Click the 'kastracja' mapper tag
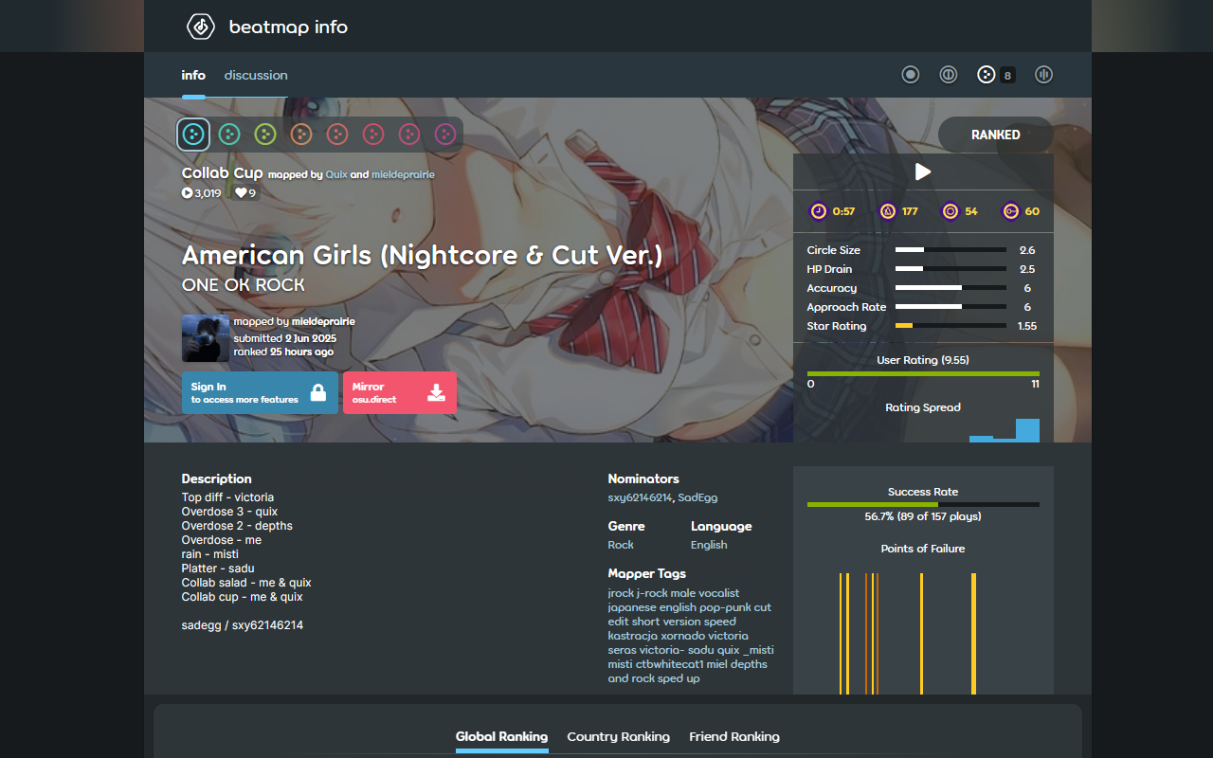The height and width of the screenshot is (758, 1213). tap(632, 636)
